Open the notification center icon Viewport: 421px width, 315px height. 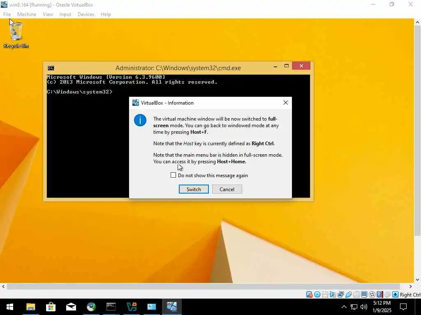point(403,307)
